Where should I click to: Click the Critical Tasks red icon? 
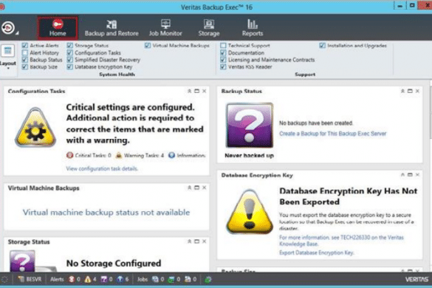coord(69,155)
